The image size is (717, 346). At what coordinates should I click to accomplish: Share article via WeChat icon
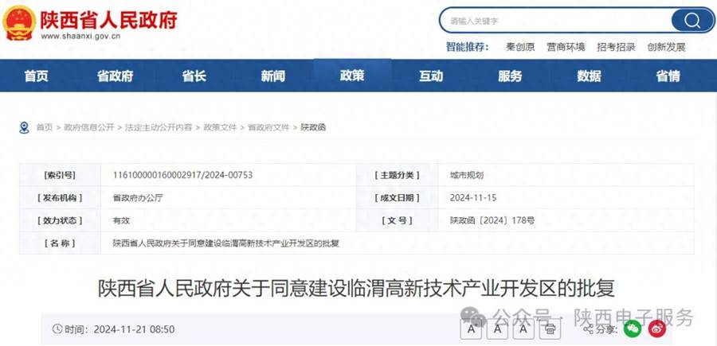click(632, 329)
